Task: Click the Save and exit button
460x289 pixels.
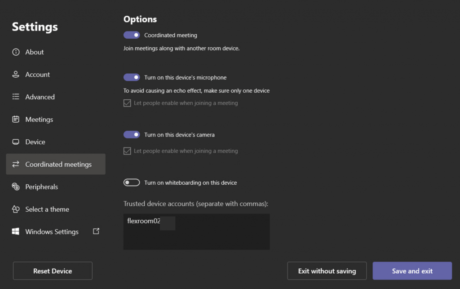Action: point(412,271)
